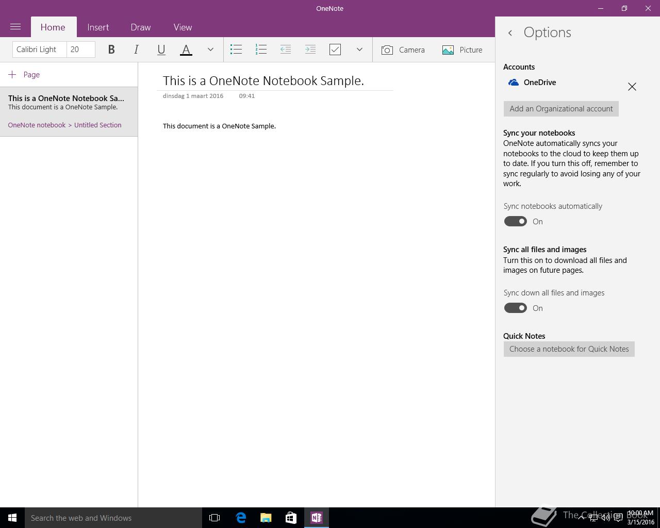Remove the OneDrive account with the X
The image size is (660, 528).
point(632,87)
